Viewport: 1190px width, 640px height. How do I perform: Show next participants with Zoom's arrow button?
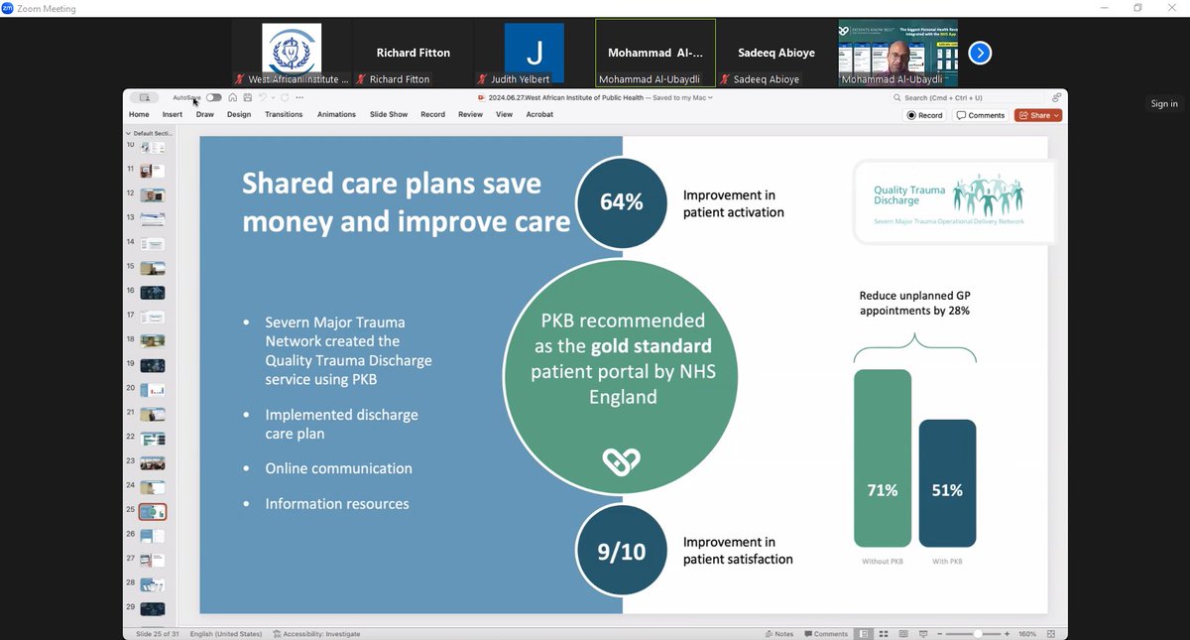pyautogui.click(x=980, y=53)
